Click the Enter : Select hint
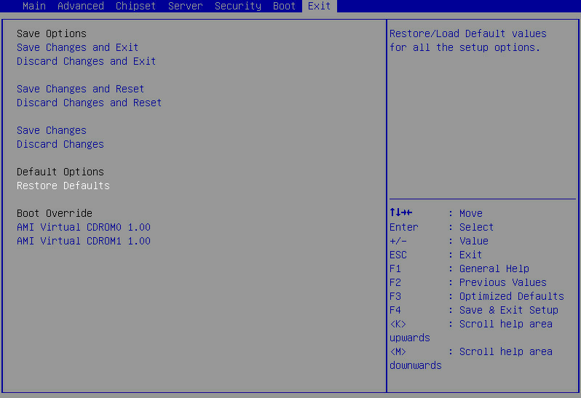Image resolution: width=581 pixels, height=398 pixels. (x=441, y=227)
